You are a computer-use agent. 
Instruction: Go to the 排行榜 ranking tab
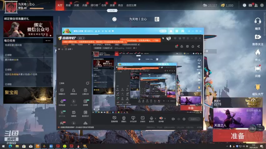(x=94, y=5)
